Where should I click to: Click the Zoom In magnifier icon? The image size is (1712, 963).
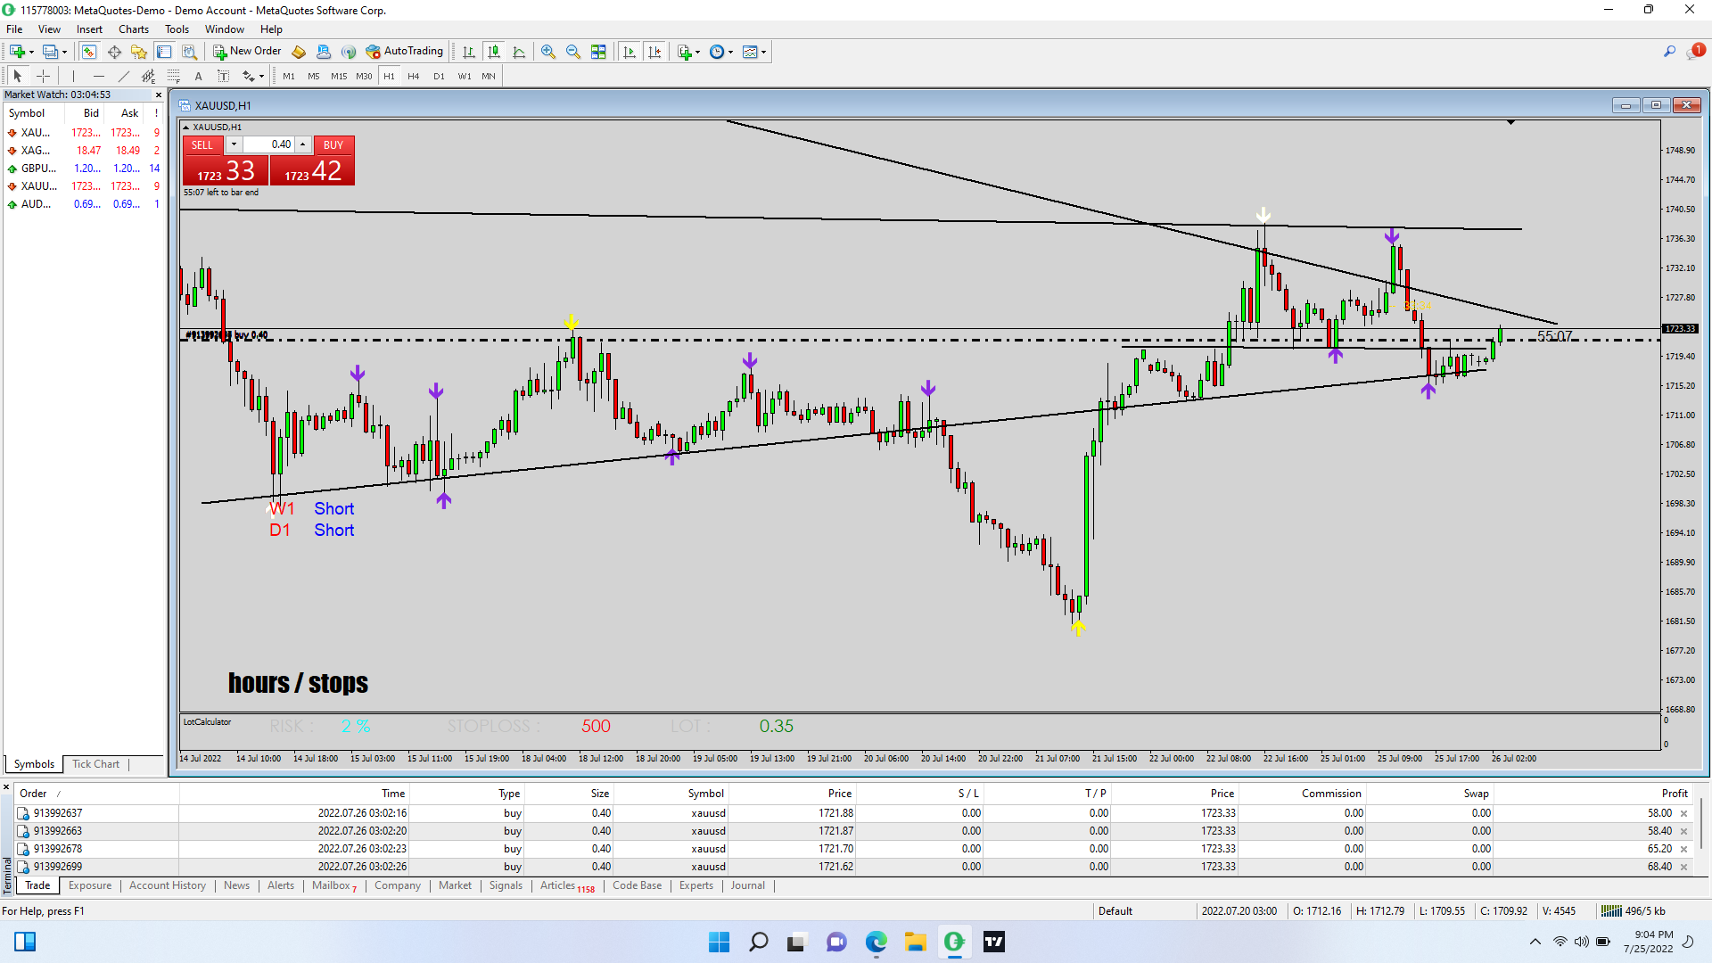(x=548, y=52)
